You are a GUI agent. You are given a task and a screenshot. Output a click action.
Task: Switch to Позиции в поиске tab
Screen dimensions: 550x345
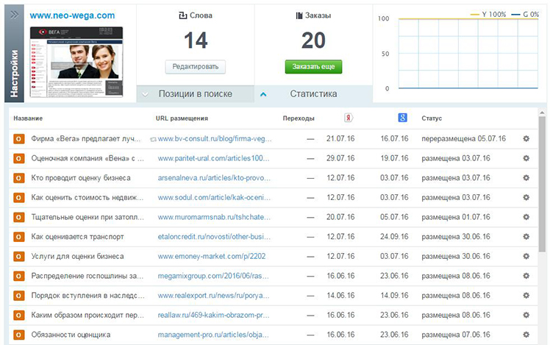click(x=196, y=94)
